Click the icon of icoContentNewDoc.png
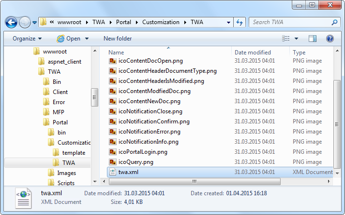This screenshot has height=215, width=345. tap(113, 101)
